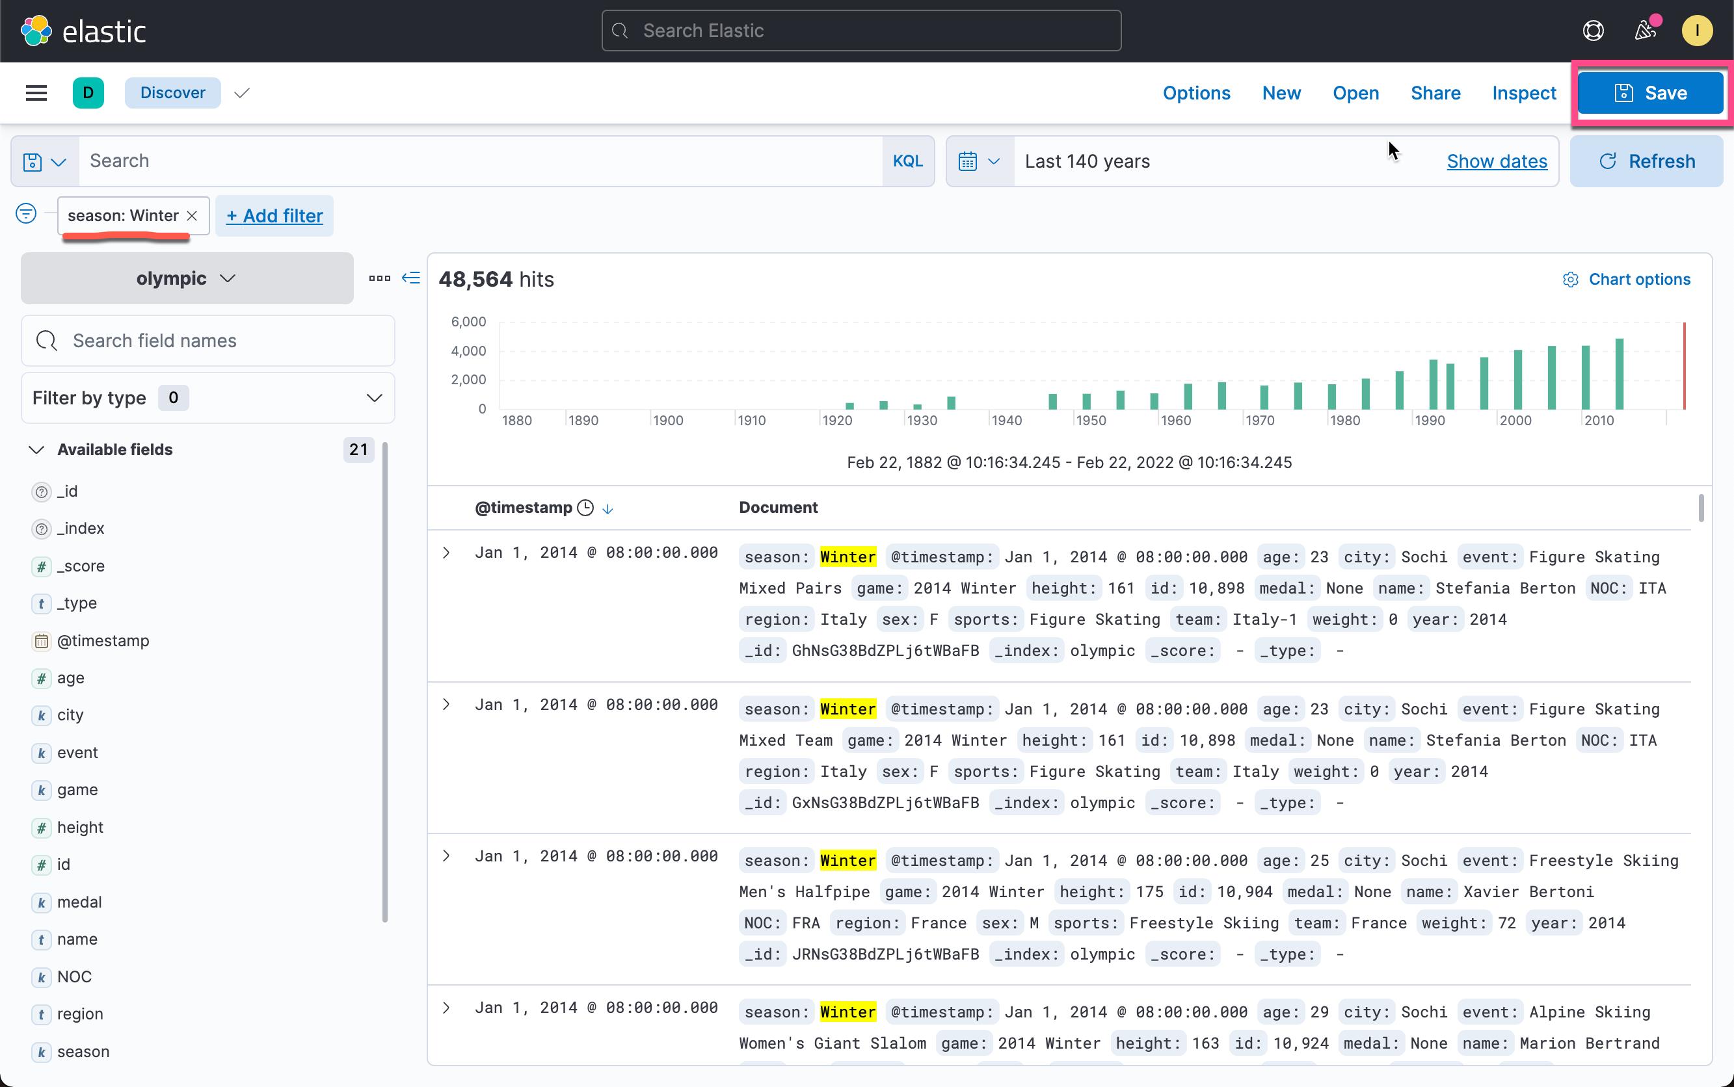1734x1087 pixels.
Task: Select the age field
Action: (x=70, y=678)
